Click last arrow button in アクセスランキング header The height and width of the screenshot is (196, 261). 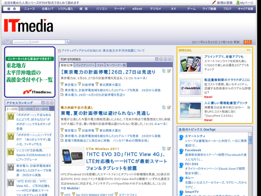(x=52, y=103)
